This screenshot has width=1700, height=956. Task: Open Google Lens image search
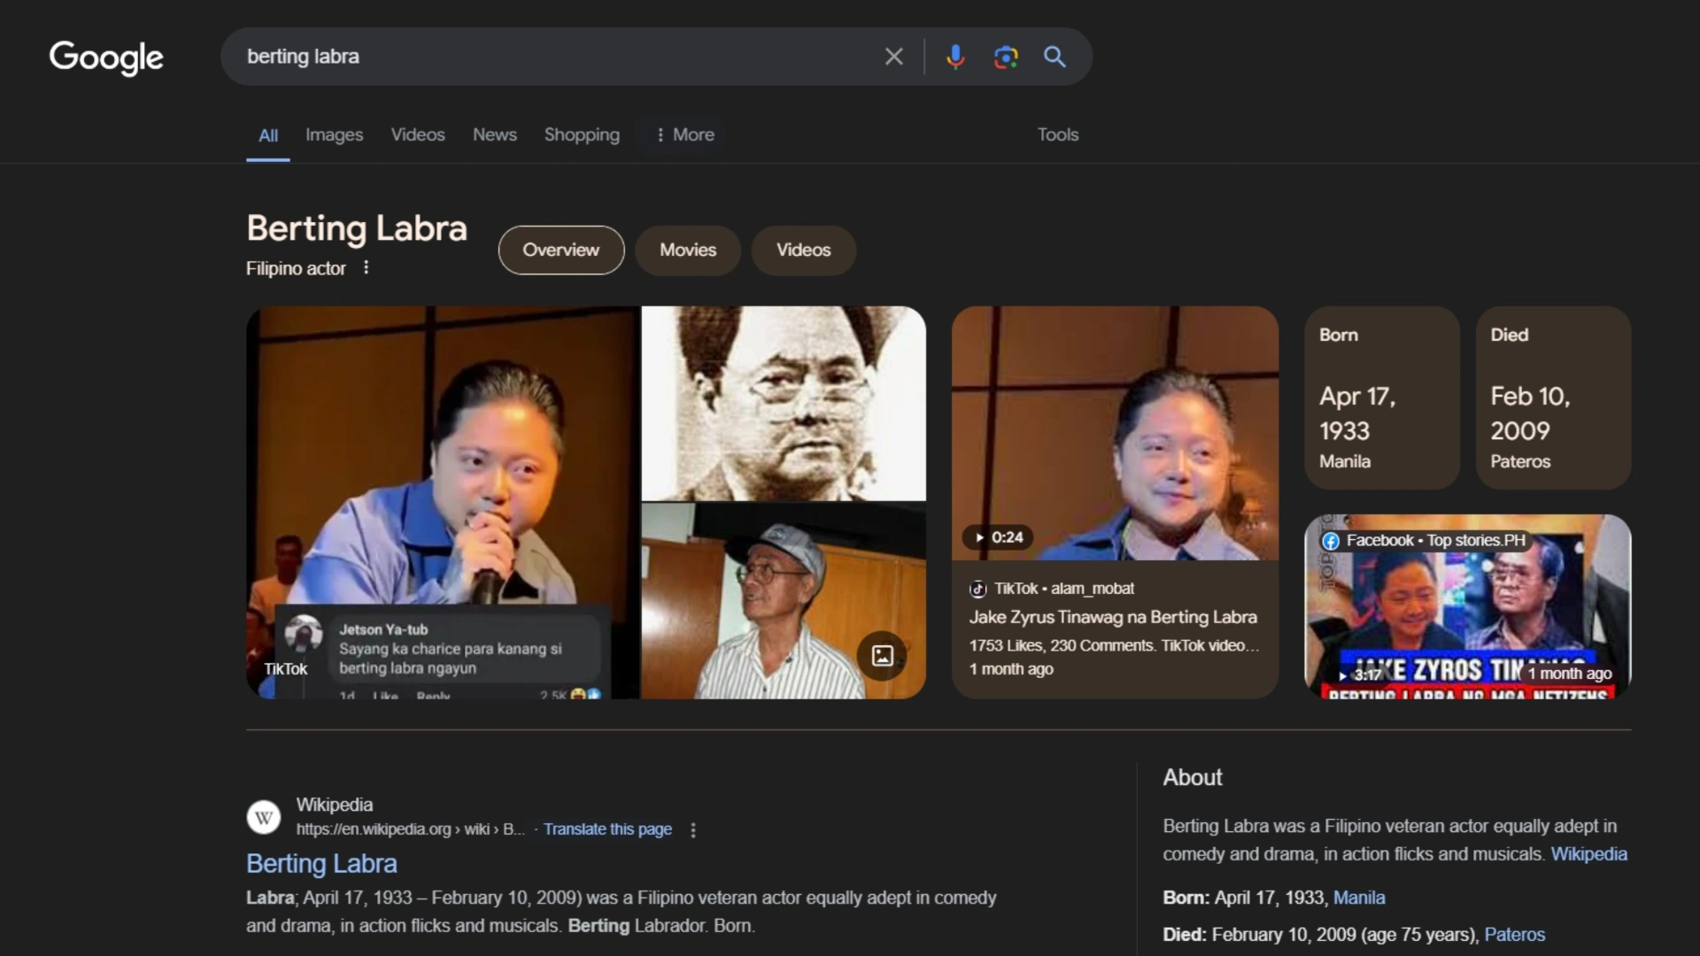1005,57
